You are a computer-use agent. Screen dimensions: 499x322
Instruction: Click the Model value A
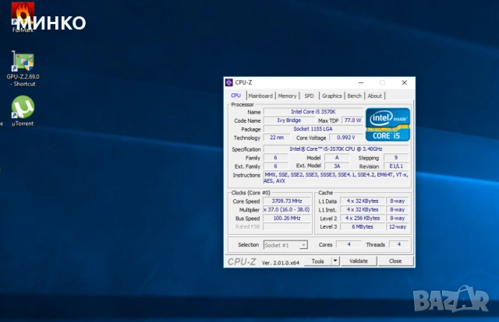coord(337,158)
